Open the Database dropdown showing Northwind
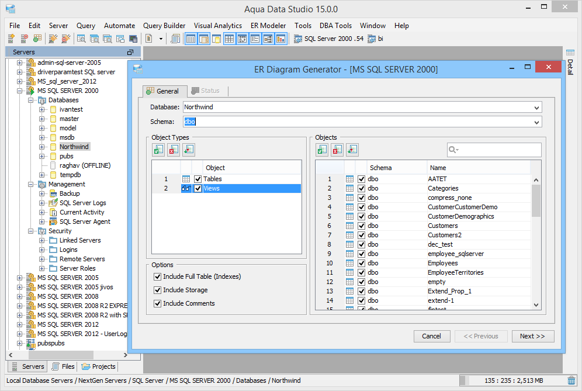Viewport: 582px width, 391px height. [x=536, y=108]
